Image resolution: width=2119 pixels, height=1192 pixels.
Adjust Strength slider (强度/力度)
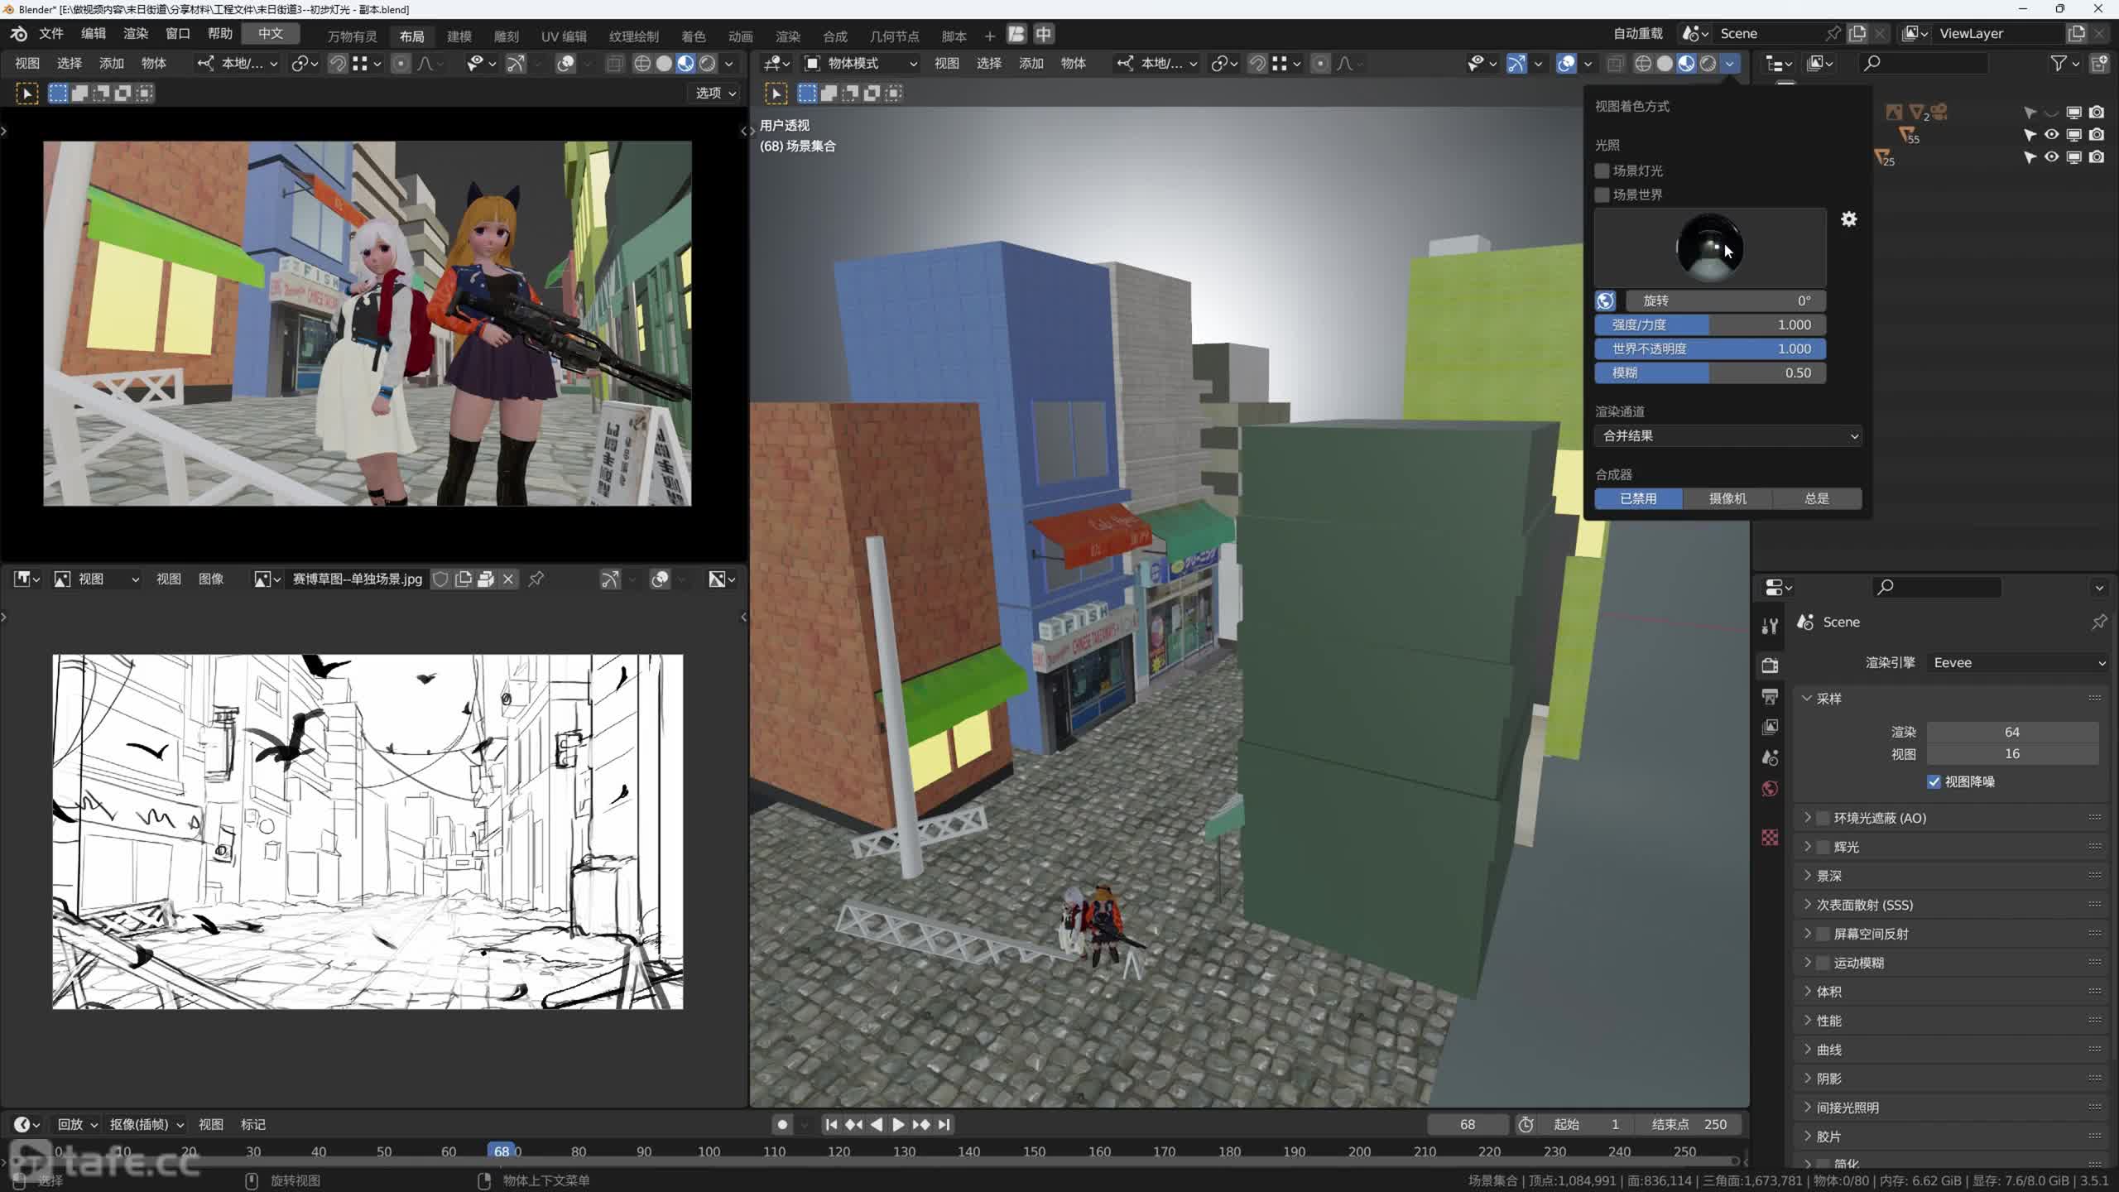1710,324
